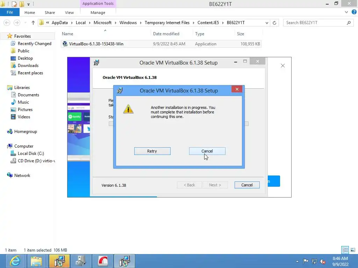Go forward using the Explorer forward arrow
Image resolution: width=358 pixels, height=268 pixels.
point(17,23)
